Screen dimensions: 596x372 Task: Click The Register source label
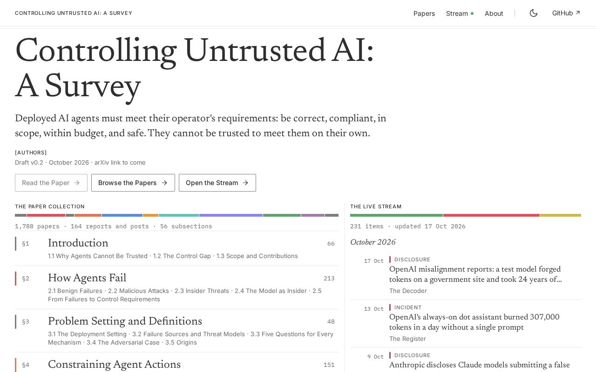[407, 339]
